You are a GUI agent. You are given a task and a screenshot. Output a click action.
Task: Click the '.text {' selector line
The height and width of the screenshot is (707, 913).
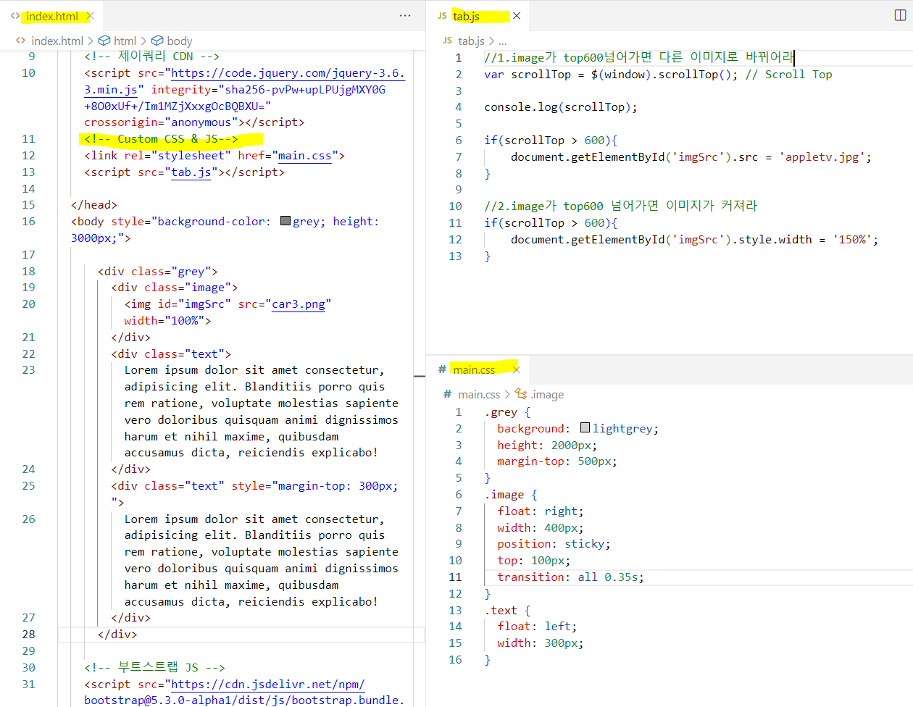[507, 611]
